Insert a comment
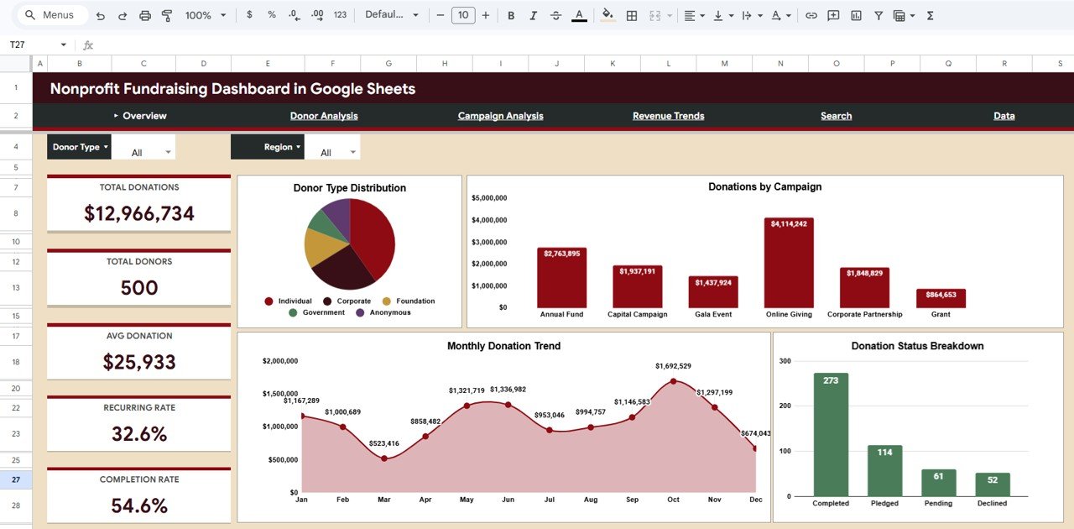The width and height of the screenshot is (1074, 529). coord(833,15)
